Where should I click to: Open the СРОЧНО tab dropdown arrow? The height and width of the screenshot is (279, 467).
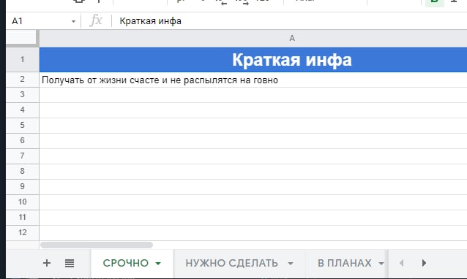point(158,263)
